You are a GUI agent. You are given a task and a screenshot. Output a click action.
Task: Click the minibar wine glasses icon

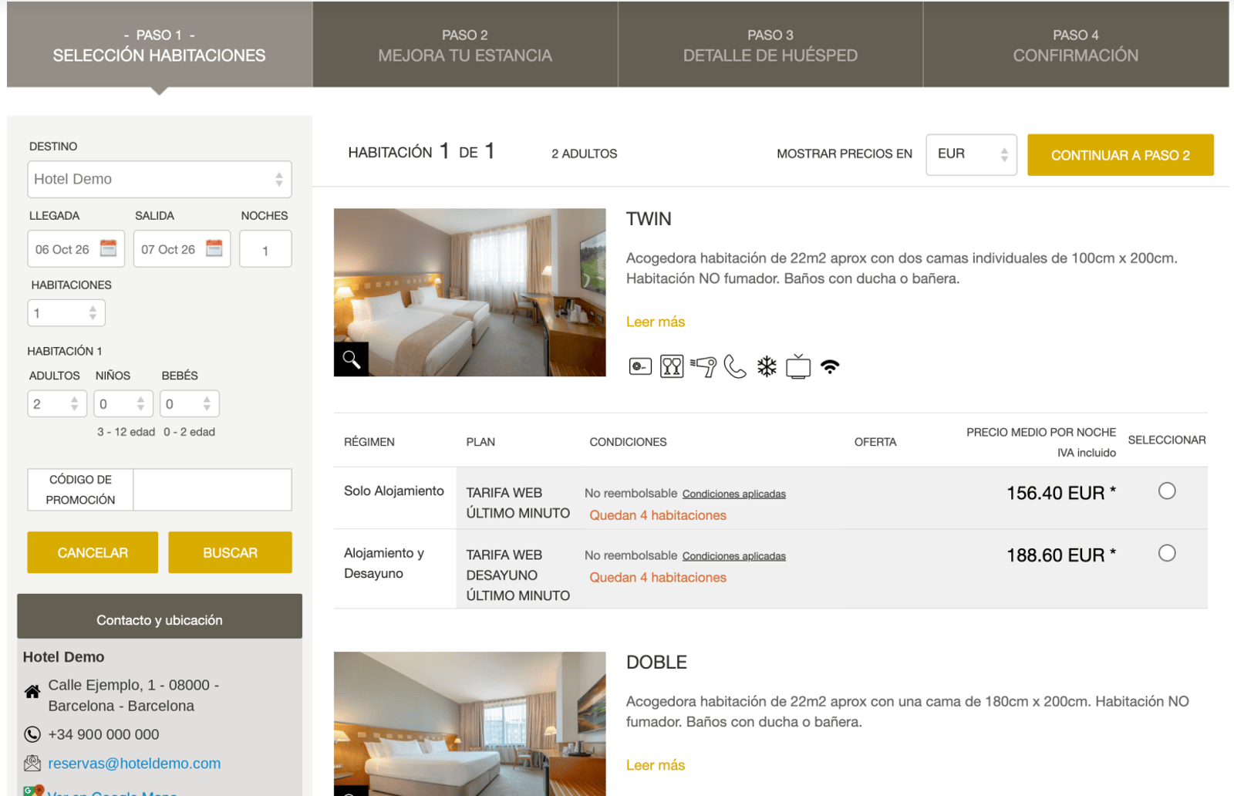tap(672, 366)
